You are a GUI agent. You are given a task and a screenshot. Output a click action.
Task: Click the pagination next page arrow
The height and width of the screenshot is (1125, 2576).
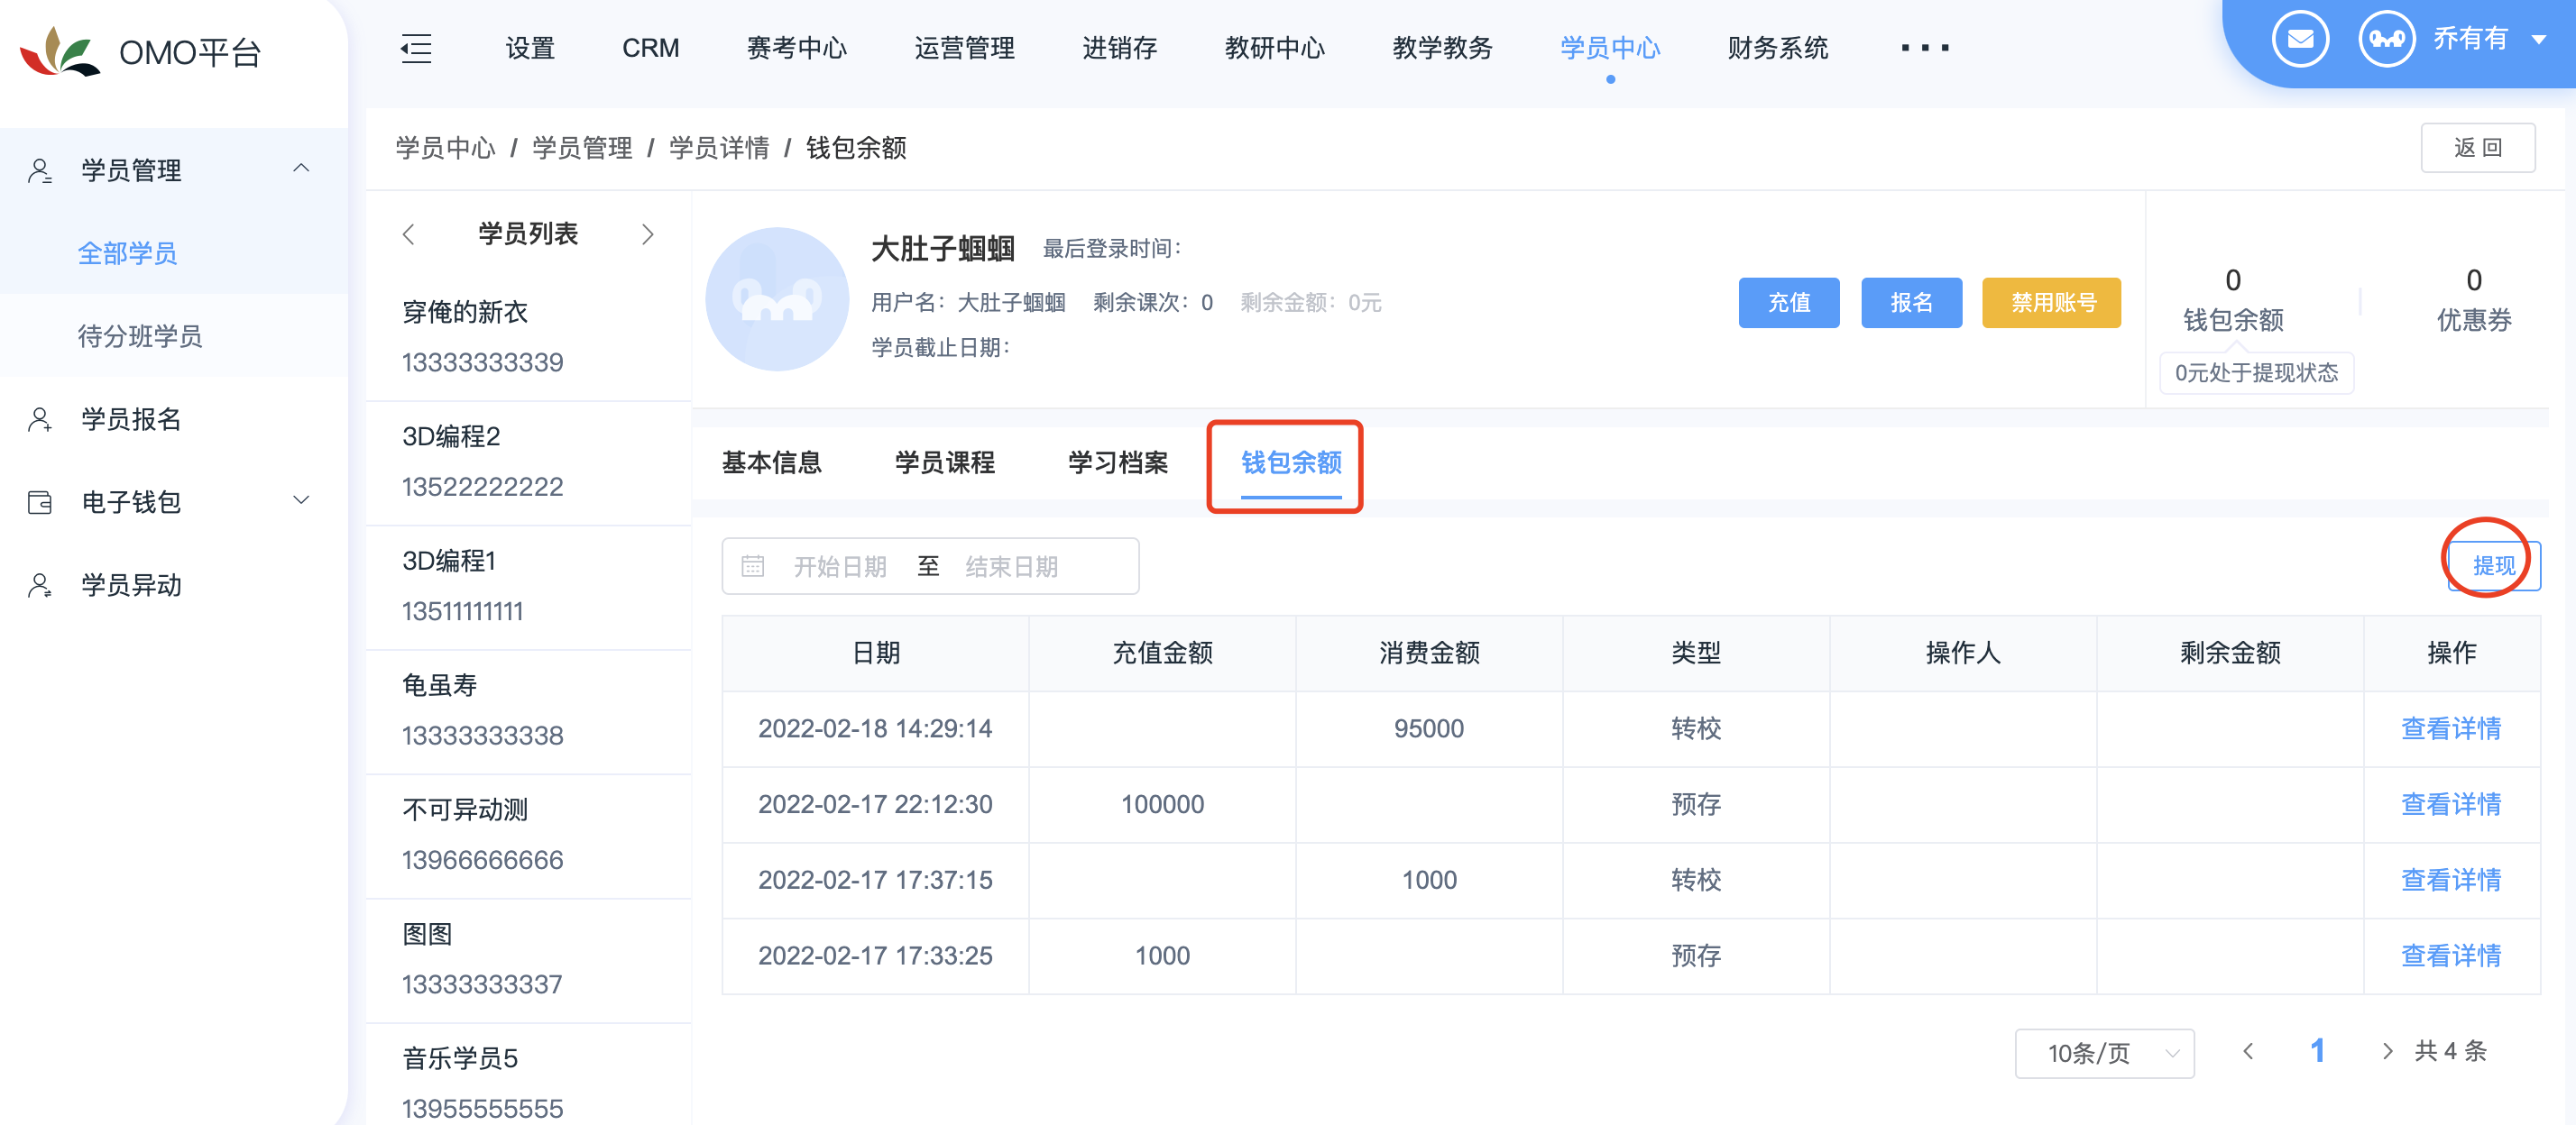click(2387, 1051)
